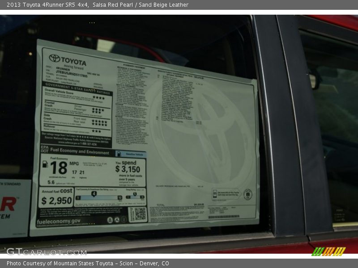Image resolution: width=358 pixels, height=268 pixels.
Task: Click the Frontal Crash star ratings
Action: coord(98,109)
